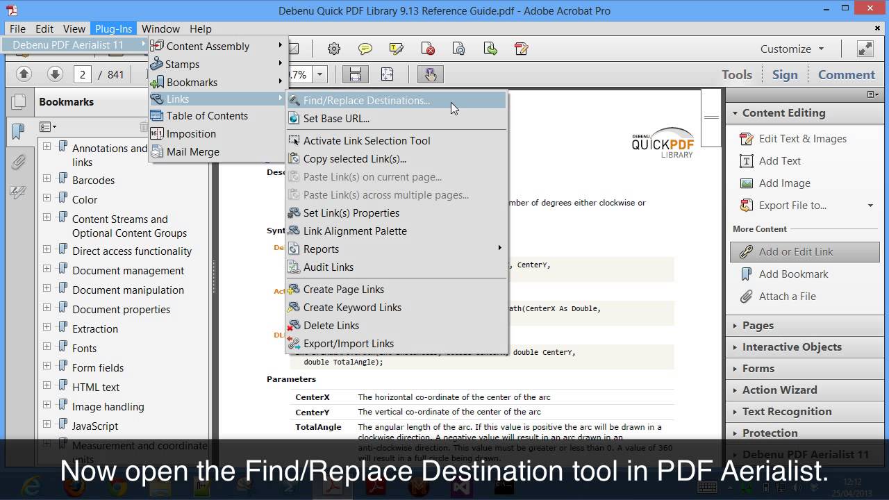Choose Link Alignment Palette entry
Viewport: 889px width, 500px height.
pyautogui.click(x=397, y=231)
